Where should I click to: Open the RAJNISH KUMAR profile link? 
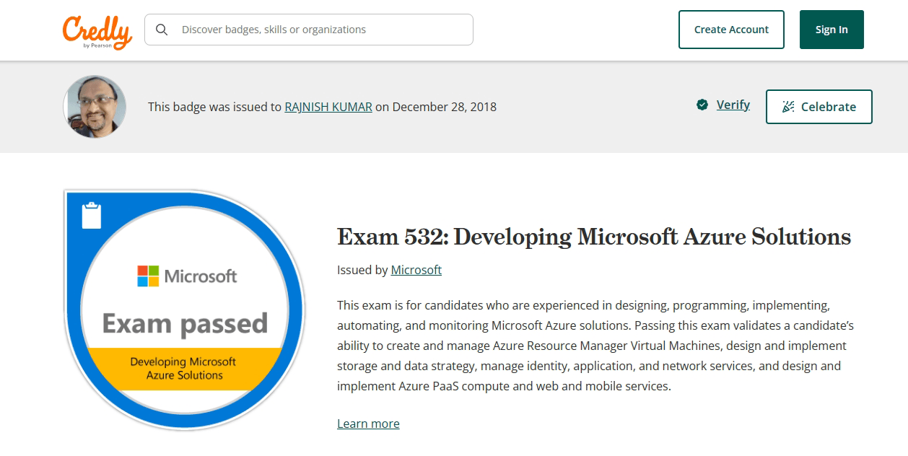pos(328,107)
